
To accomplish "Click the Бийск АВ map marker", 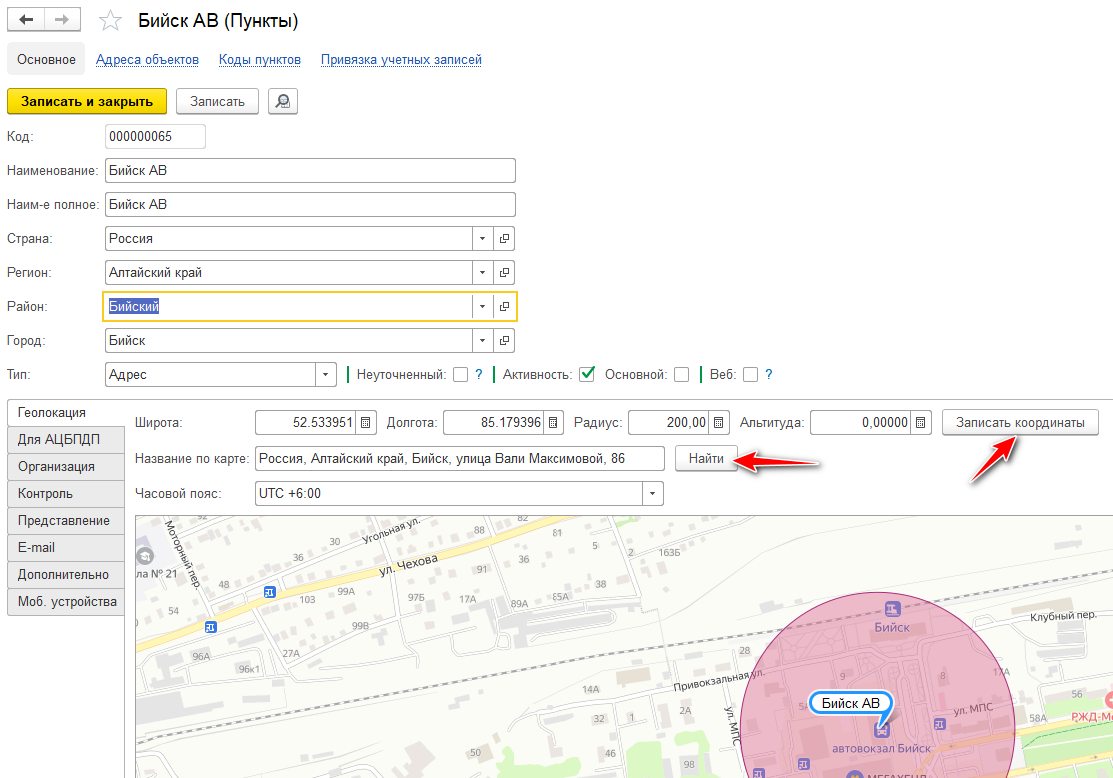I will [x=850, y=703].
